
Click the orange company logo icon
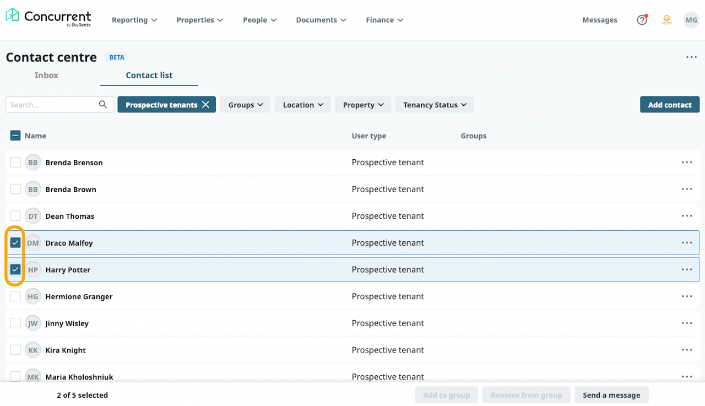pos(666,20)
